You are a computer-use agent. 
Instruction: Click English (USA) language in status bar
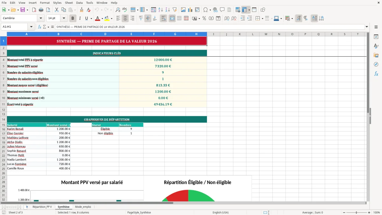pyautogui.click(x=221, y=212)
